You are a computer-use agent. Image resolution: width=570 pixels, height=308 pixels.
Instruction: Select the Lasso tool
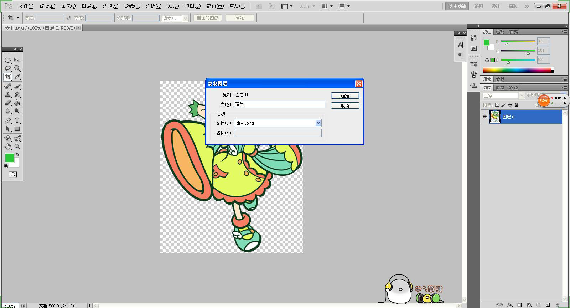pos(8,68)
